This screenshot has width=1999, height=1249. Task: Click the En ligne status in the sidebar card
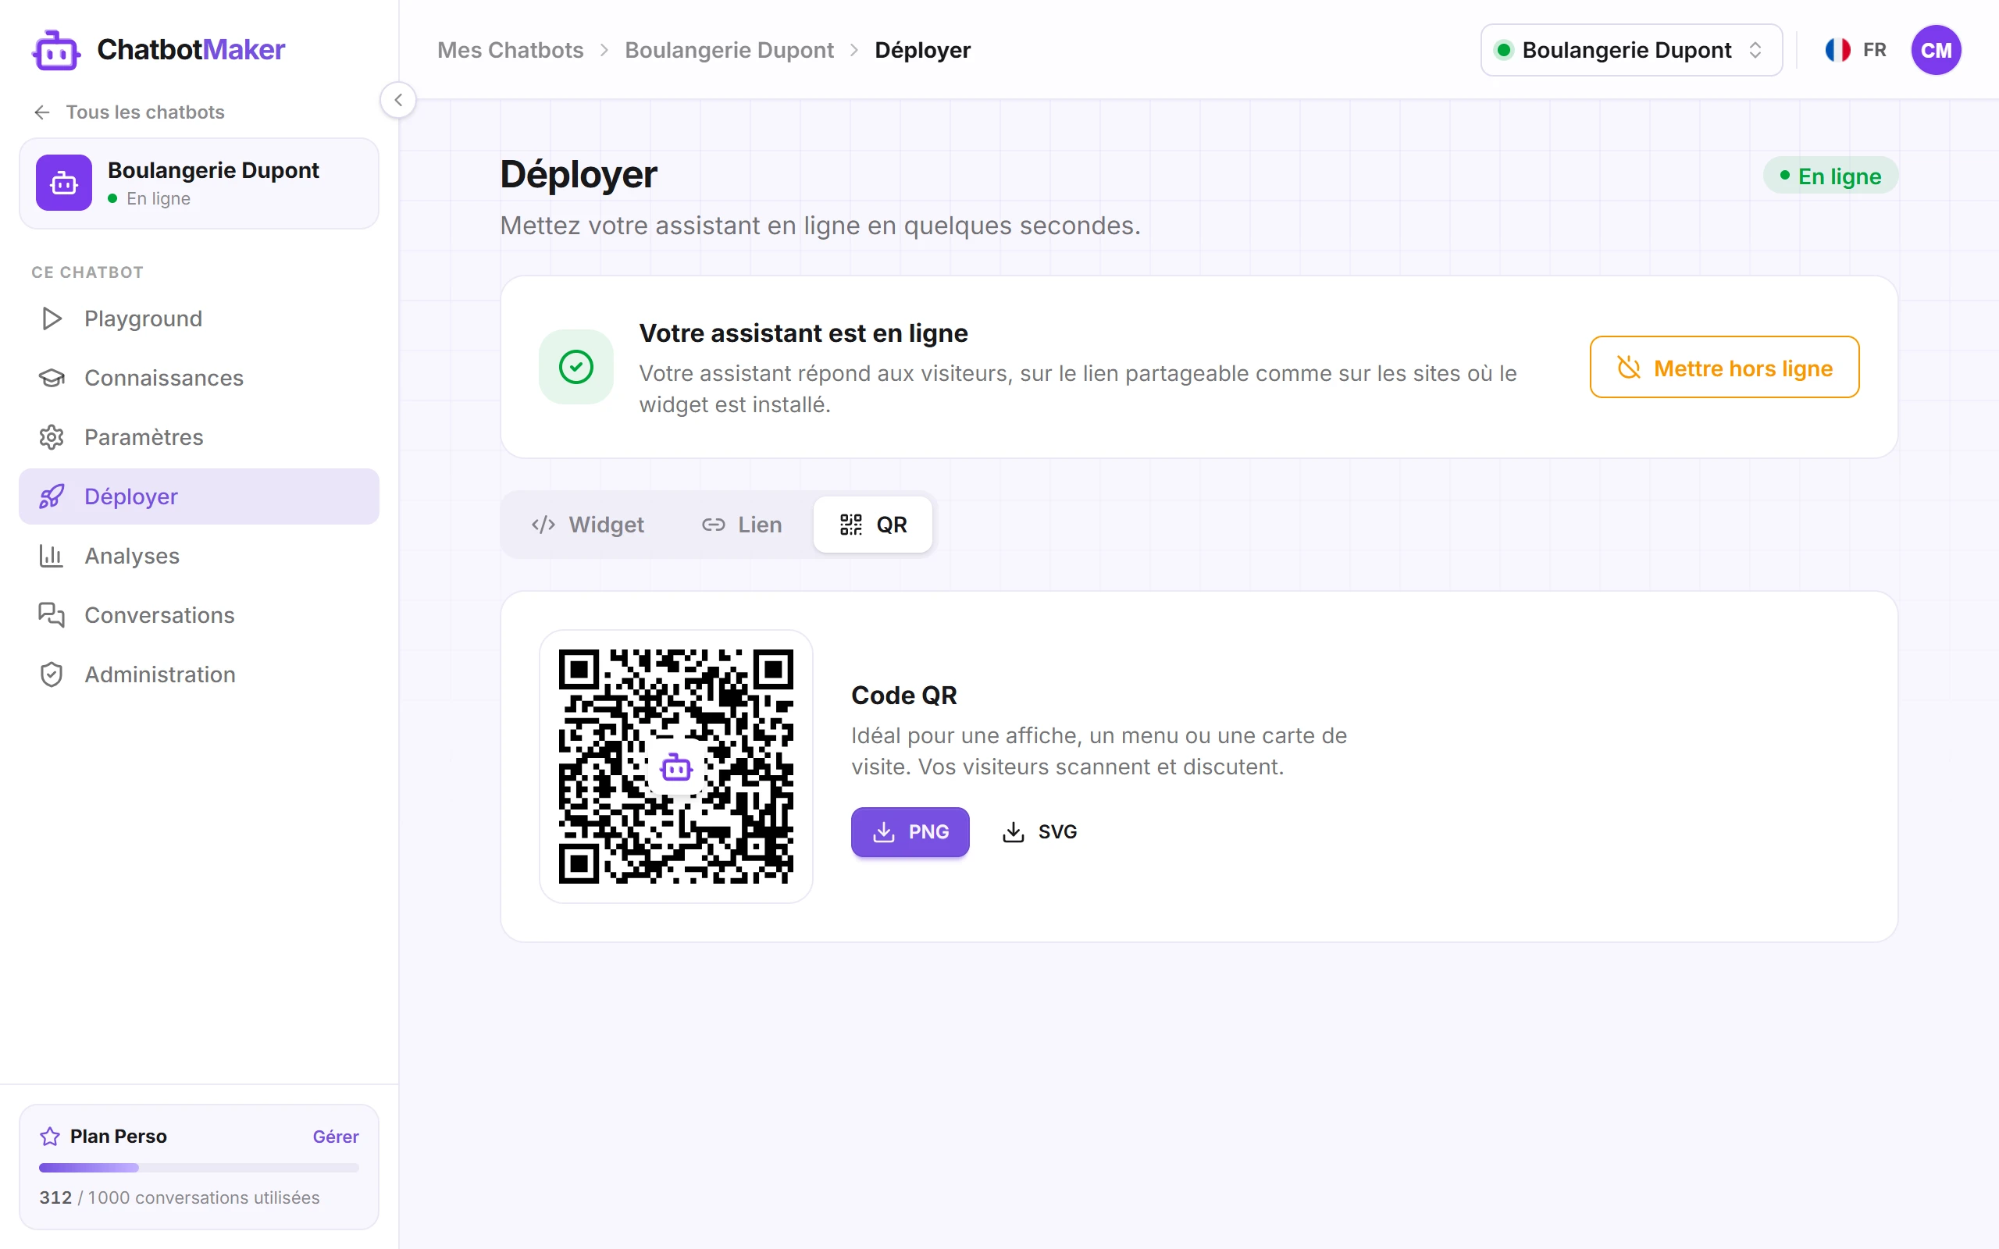click(x=149, y=199)
